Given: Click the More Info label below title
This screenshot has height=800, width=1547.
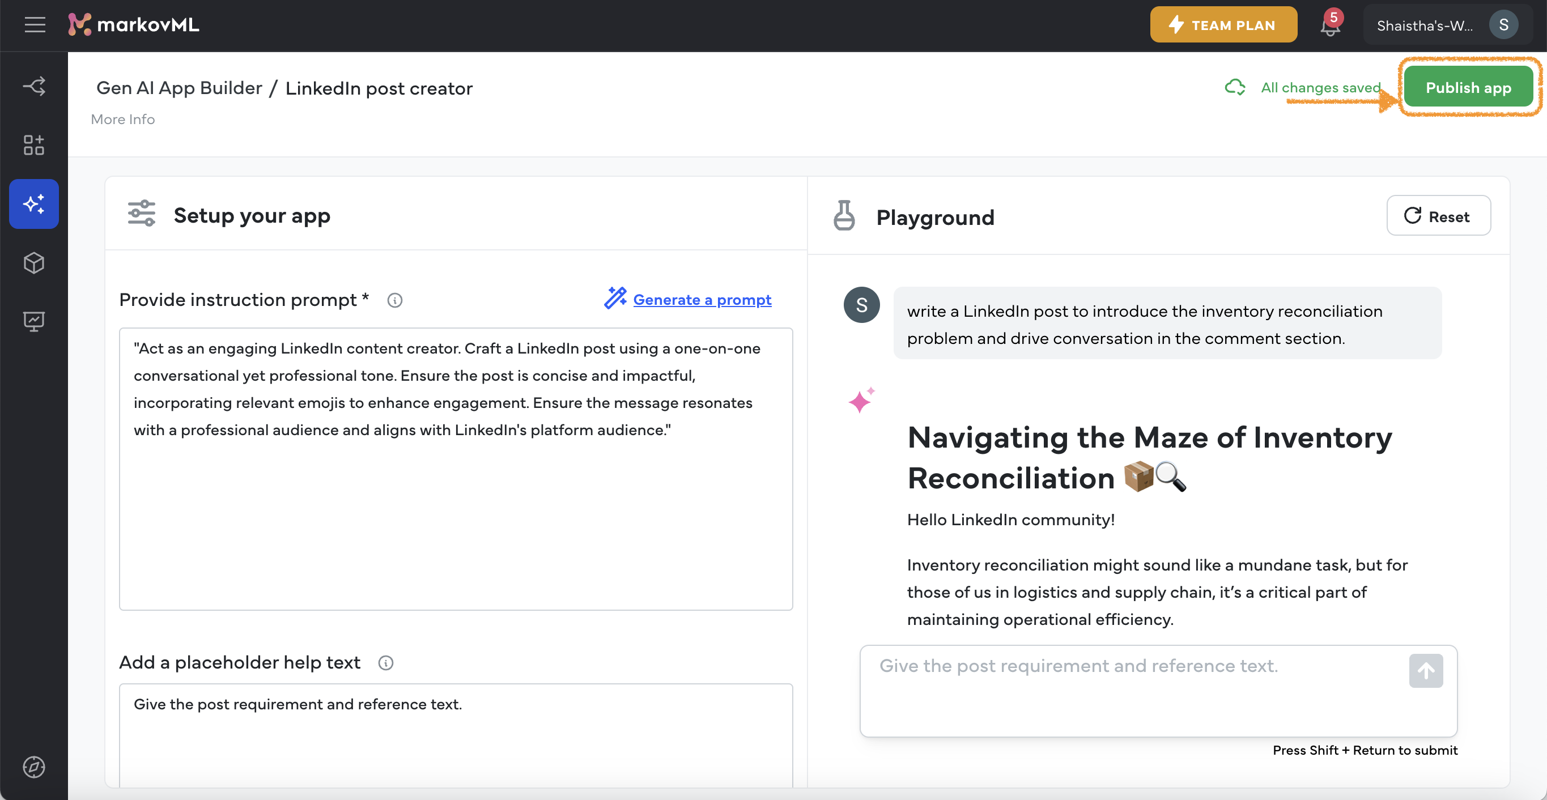Looking at the screenshot, I should [x=122, y=120].
